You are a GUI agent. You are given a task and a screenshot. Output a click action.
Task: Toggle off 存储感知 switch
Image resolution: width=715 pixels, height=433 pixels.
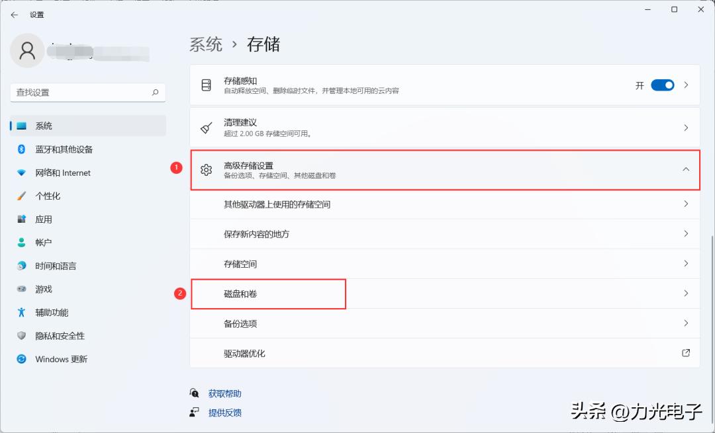click(x=661, y=85)
